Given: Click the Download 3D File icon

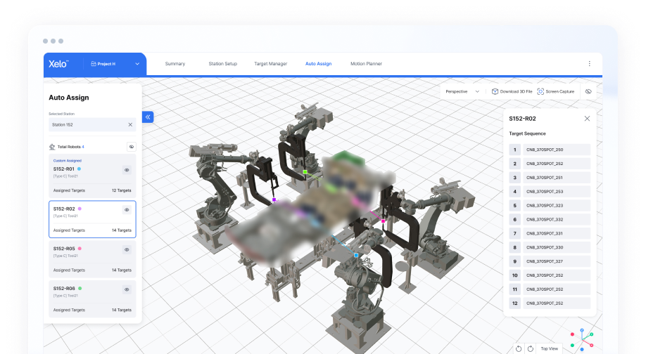Looking at the screenshot, I should [x=495, y=91].
